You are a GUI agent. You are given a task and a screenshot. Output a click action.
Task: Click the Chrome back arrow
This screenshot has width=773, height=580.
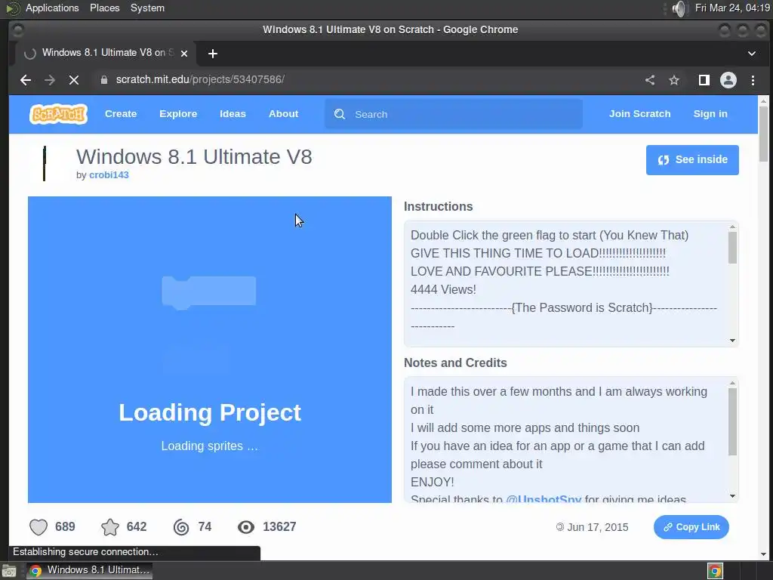26,80
